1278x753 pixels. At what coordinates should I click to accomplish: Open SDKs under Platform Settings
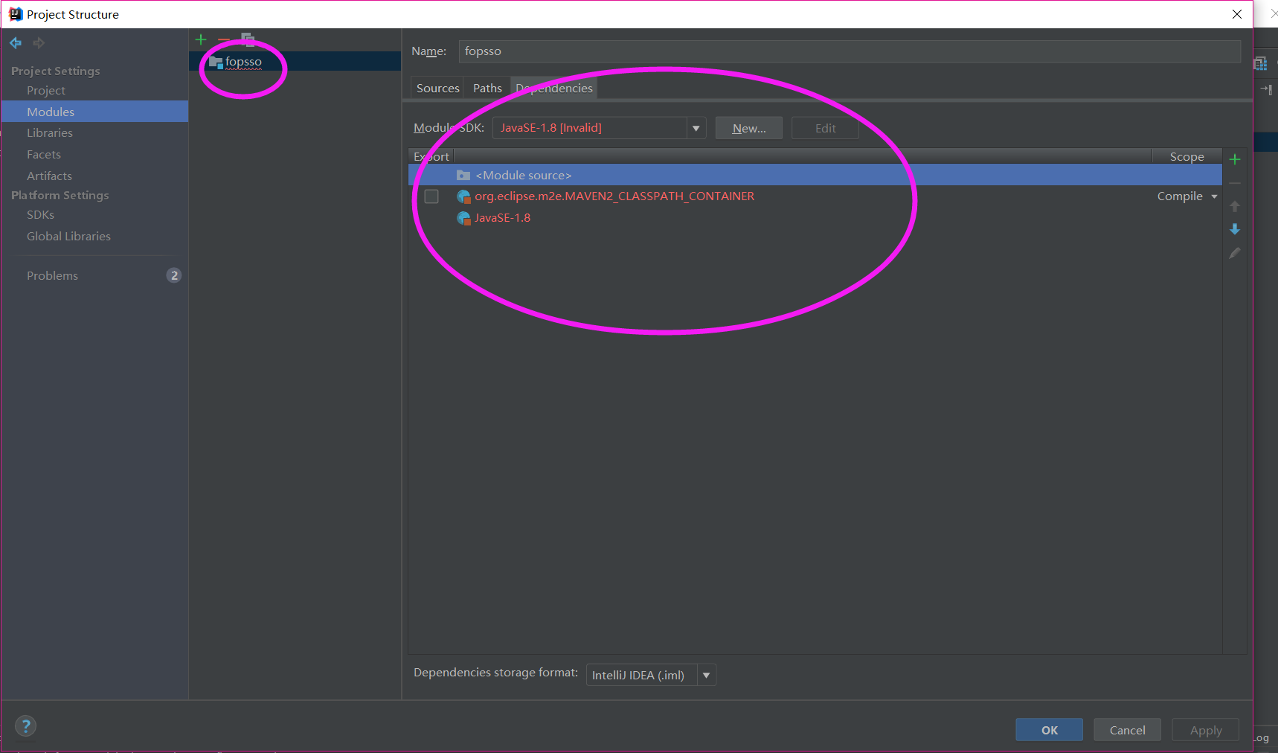click(x=40, y=214)
